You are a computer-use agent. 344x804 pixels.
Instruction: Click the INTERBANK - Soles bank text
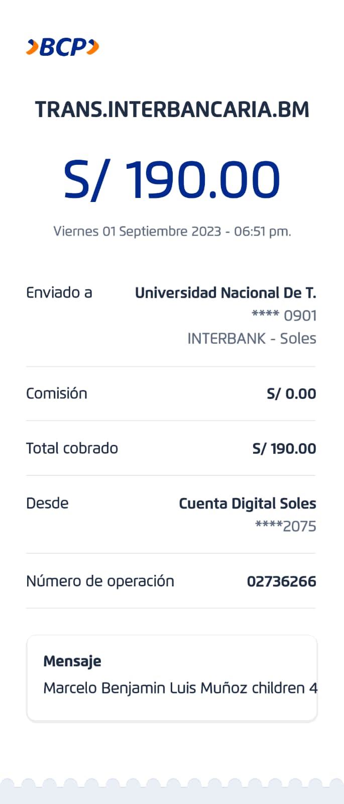pyautogui.click(x=252, y=339)
